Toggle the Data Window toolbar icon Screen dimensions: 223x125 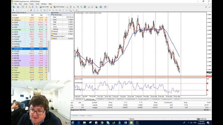click(x=26, y=7)
